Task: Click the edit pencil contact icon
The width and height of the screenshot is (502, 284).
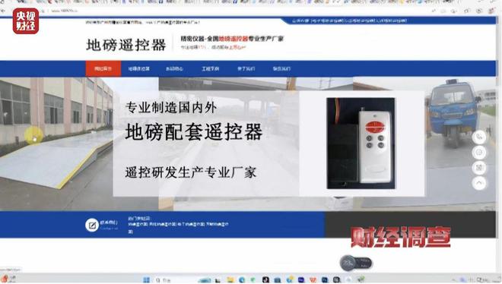Action: [92, 226]
